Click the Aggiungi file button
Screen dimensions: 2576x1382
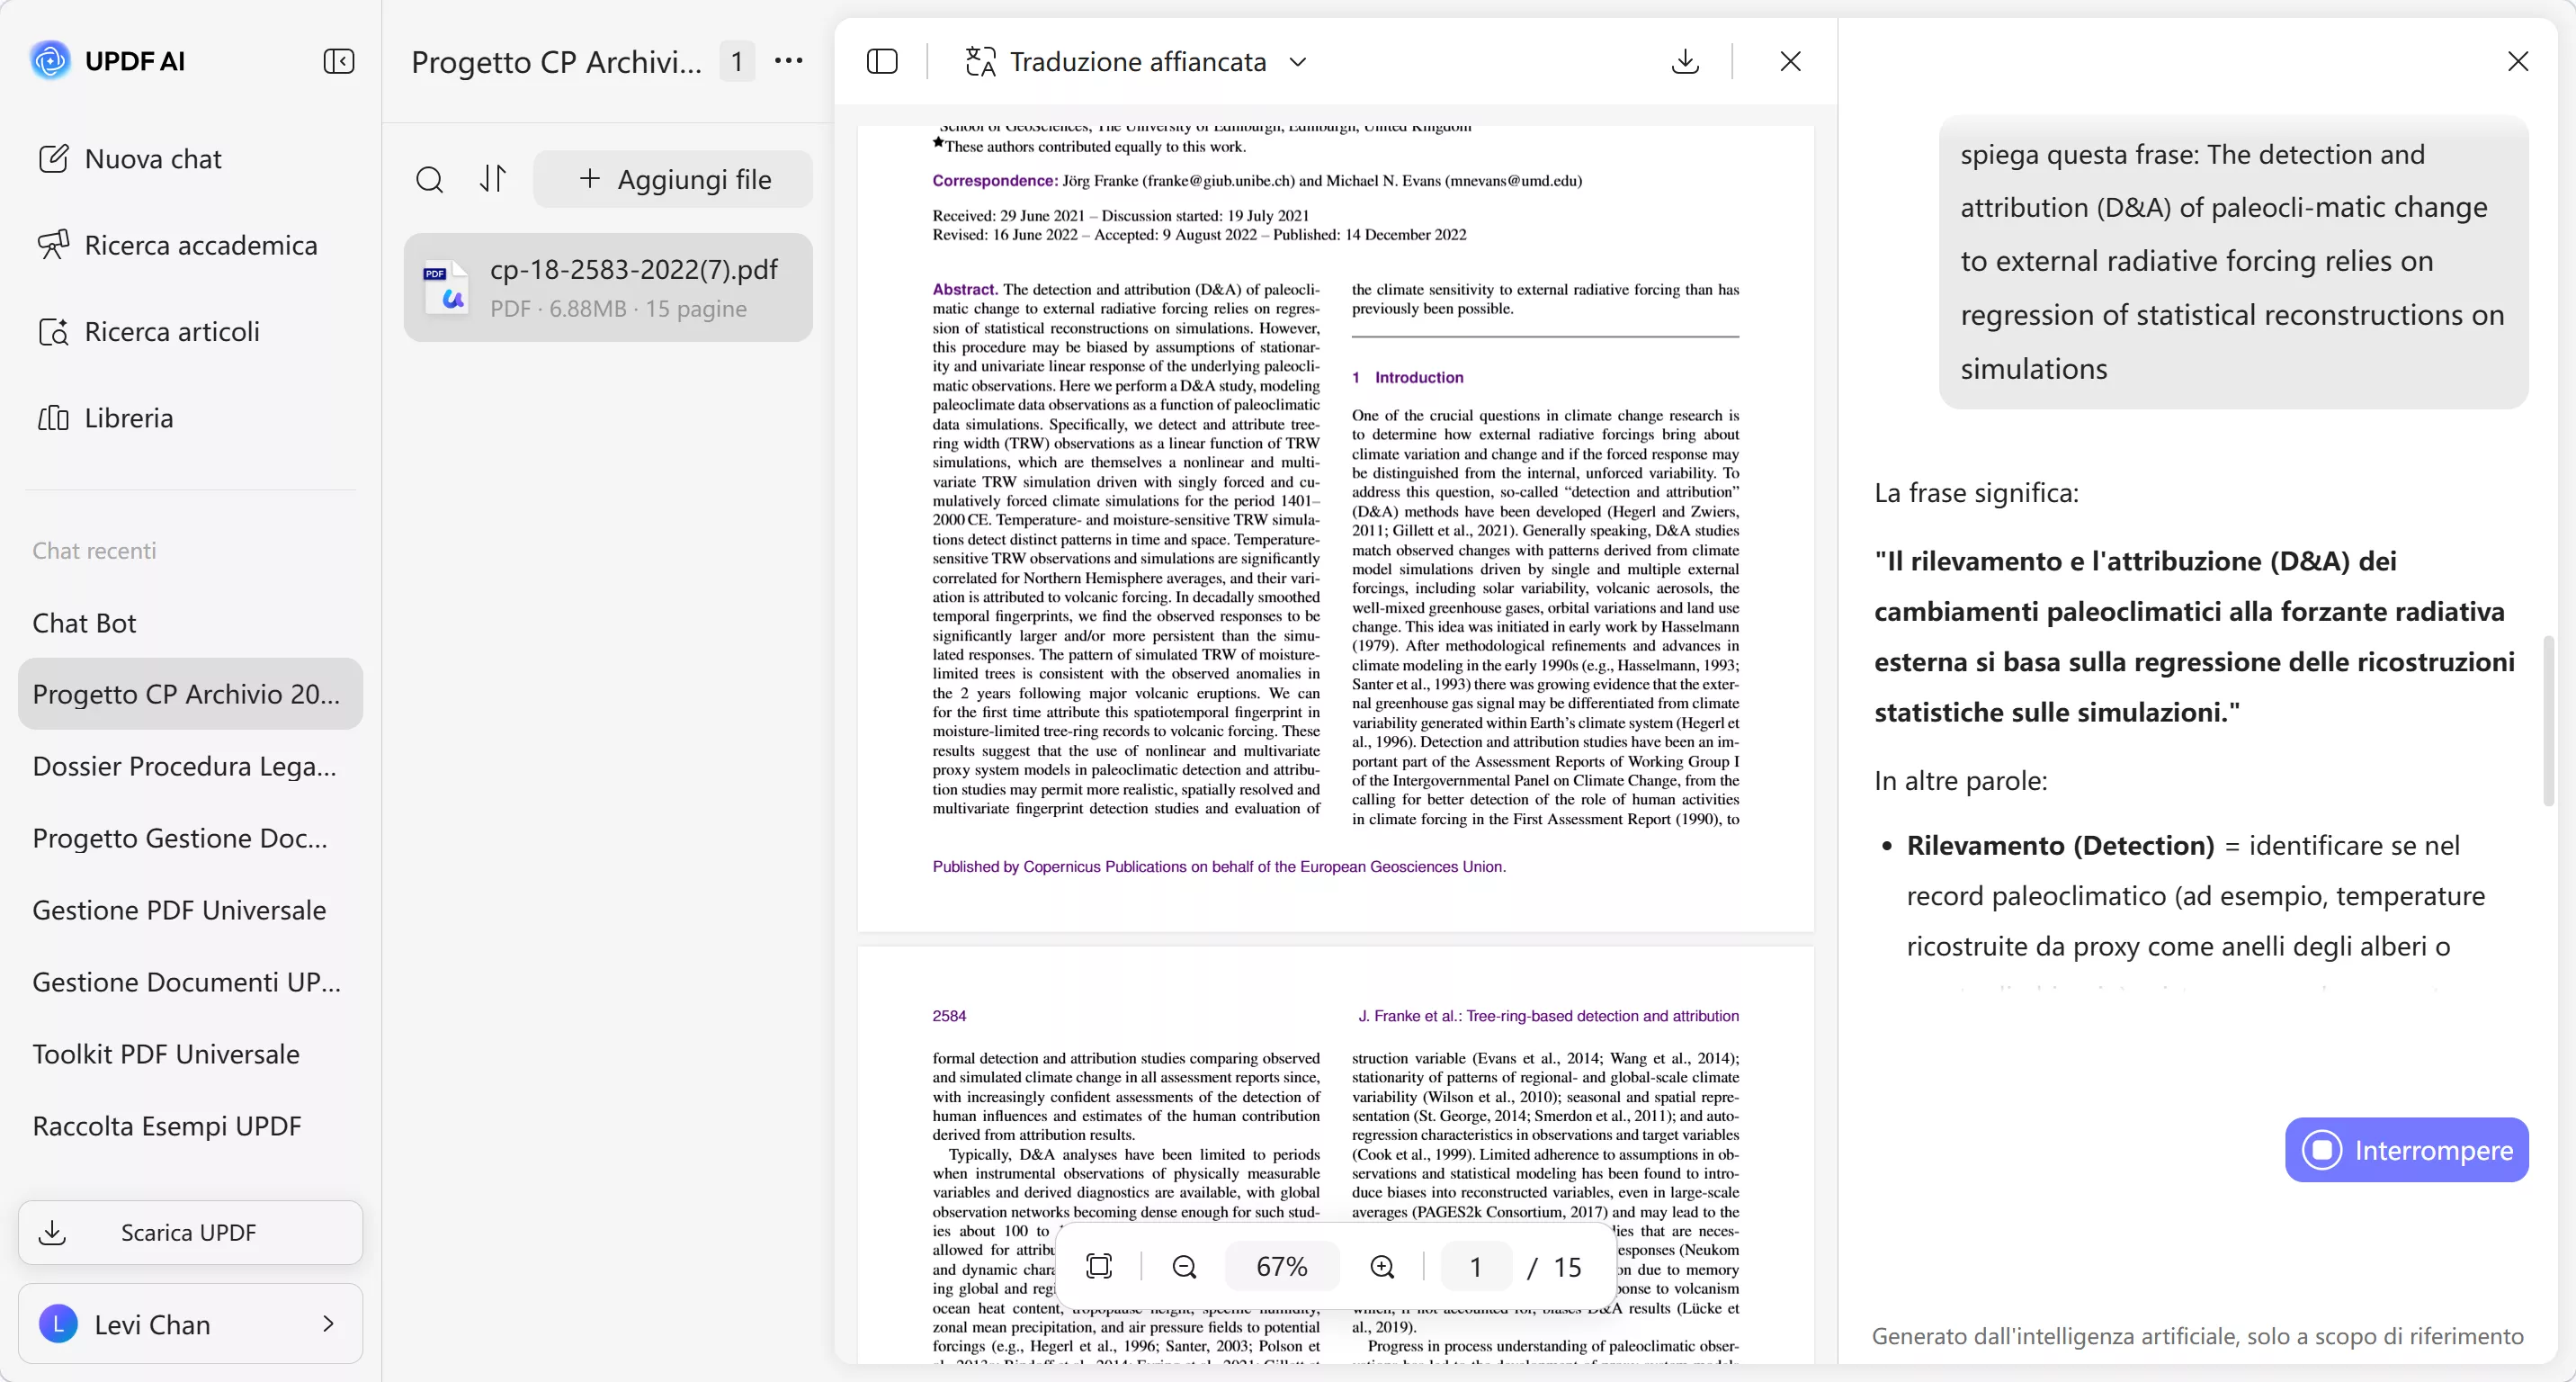coord(673,179)
